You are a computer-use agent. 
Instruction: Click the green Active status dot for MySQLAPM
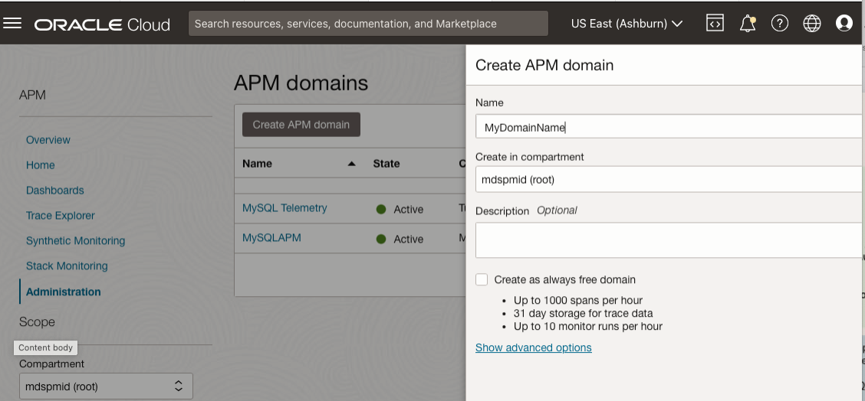380,239
